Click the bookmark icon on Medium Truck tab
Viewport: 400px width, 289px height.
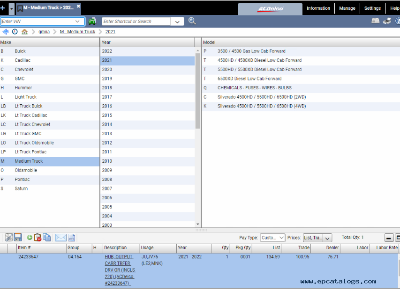(x=20, y=8)
